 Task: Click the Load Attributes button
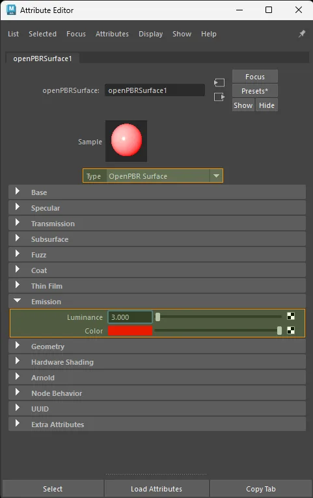point(157,489)
